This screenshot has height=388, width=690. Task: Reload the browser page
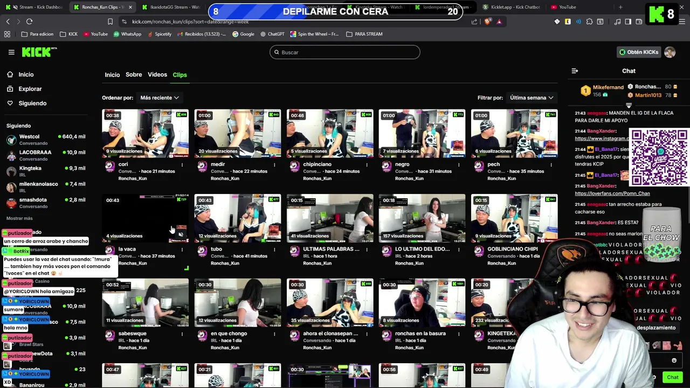[29, 22]
